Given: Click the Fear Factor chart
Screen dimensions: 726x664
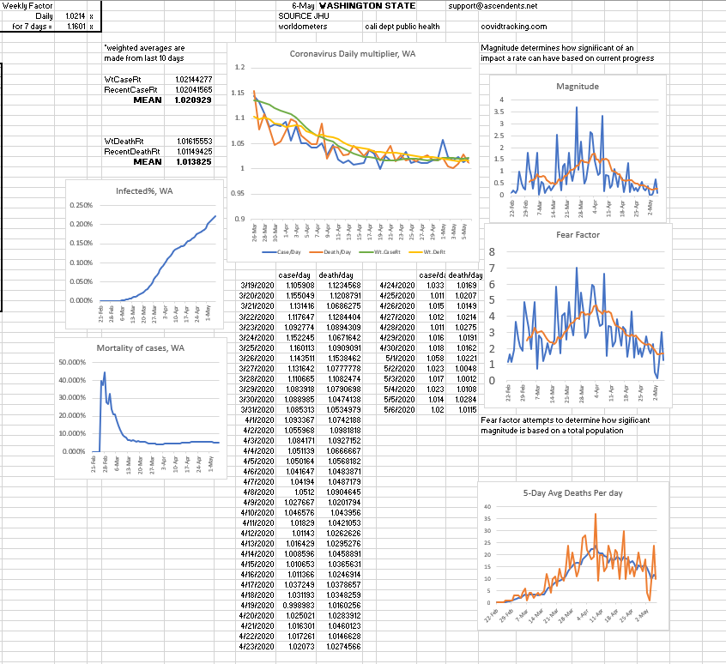Looking at the screenshot, I should [577, 317].
